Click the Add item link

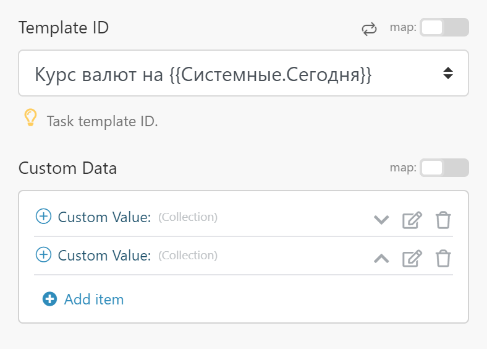[83, 299]
